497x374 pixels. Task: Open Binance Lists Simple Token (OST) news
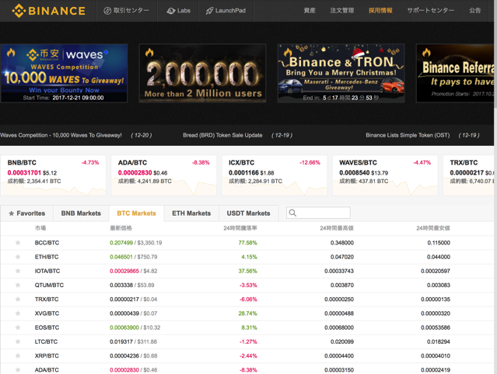pyautogui.click(x=408, y=135)
